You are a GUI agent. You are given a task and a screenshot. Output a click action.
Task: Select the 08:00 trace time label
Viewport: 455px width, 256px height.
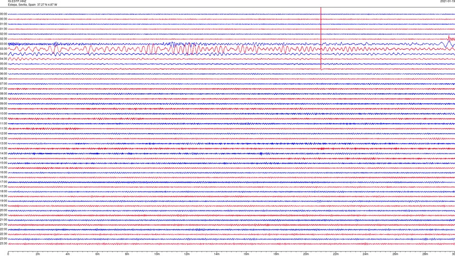(x=3, y=94)
